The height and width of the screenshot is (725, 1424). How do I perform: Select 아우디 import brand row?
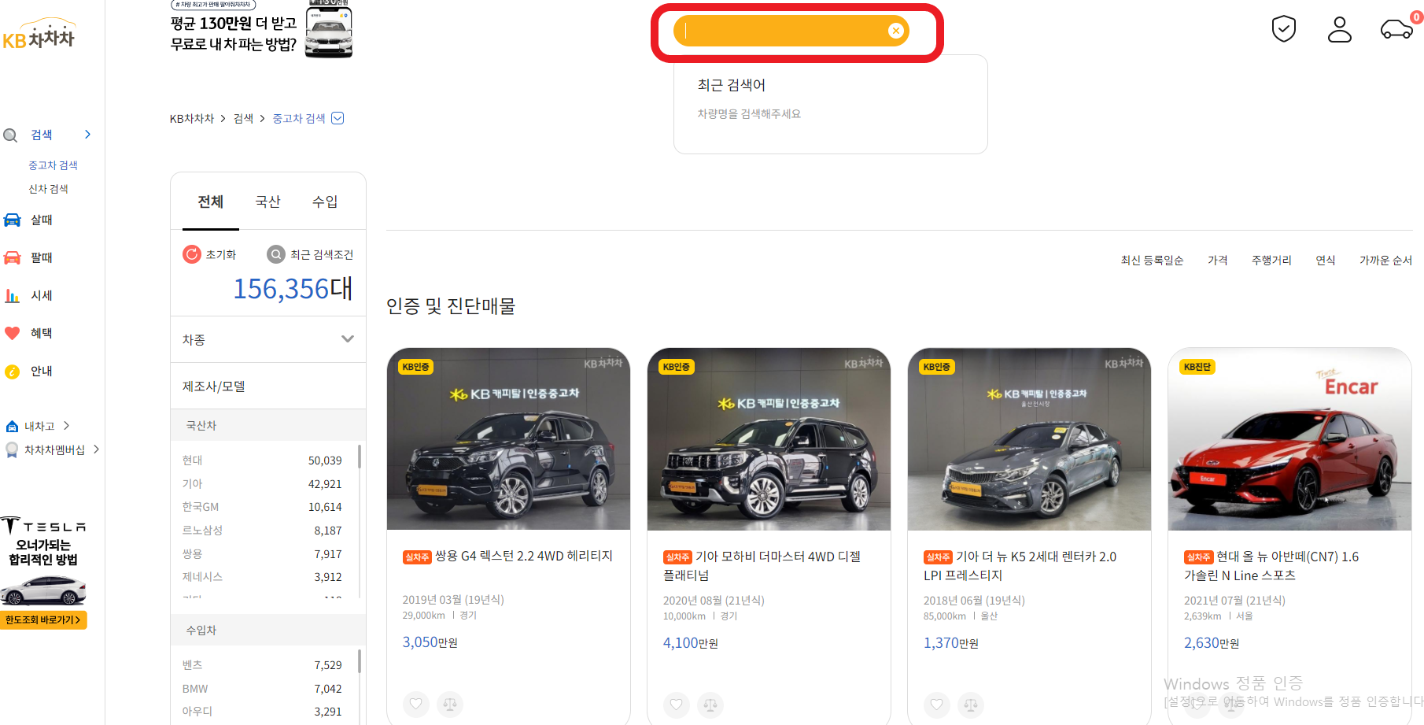point(262,712)
